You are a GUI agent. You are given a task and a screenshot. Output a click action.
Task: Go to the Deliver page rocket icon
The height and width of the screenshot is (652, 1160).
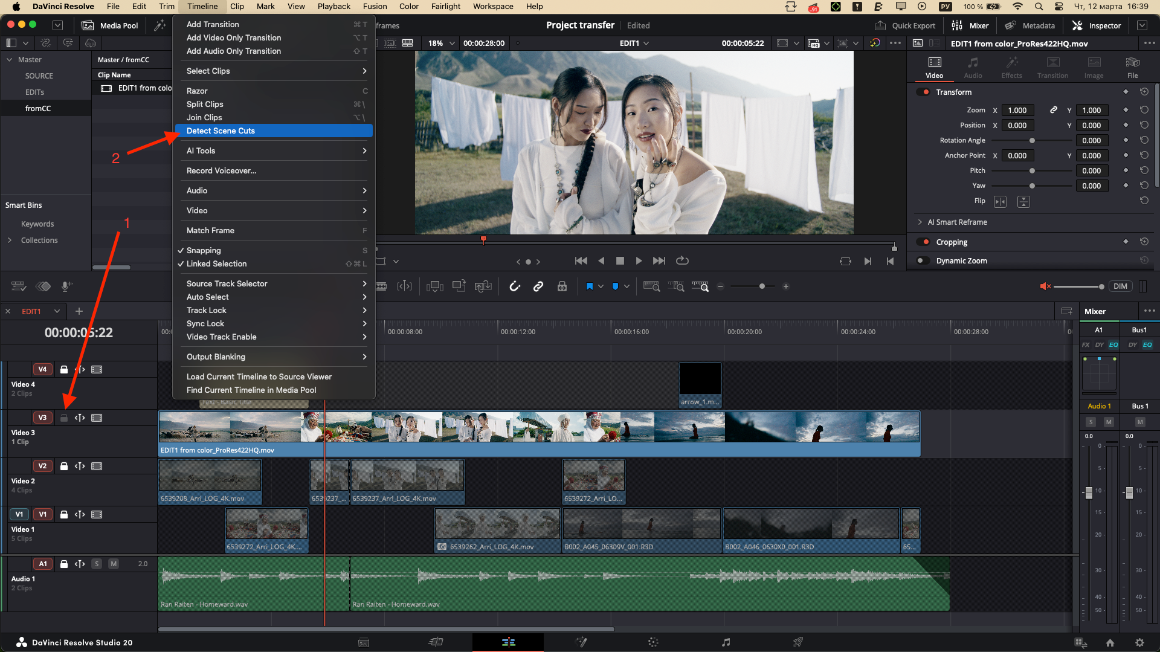[798, 642]
